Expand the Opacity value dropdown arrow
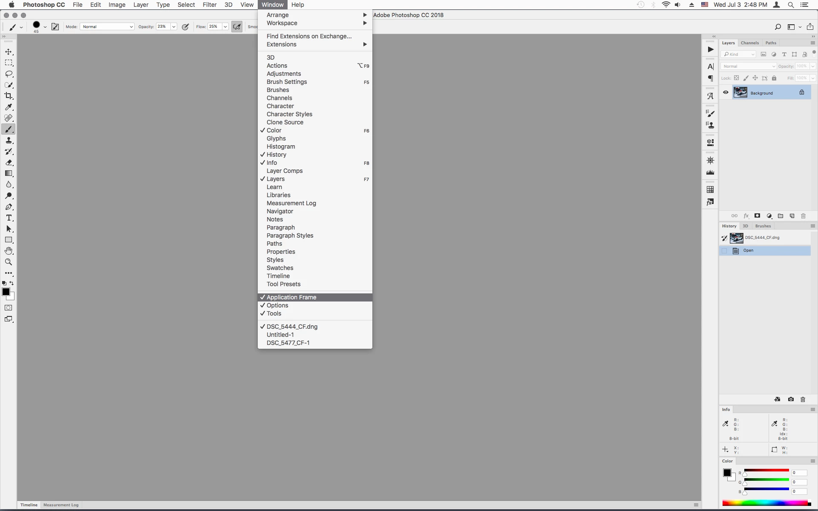Viewport: 818px width, 511px height. [174, 26]
